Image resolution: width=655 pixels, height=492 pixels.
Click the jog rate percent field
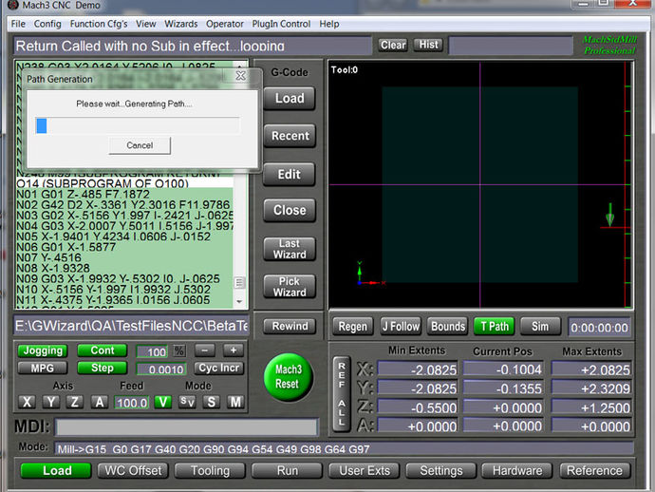coord(153,352)
